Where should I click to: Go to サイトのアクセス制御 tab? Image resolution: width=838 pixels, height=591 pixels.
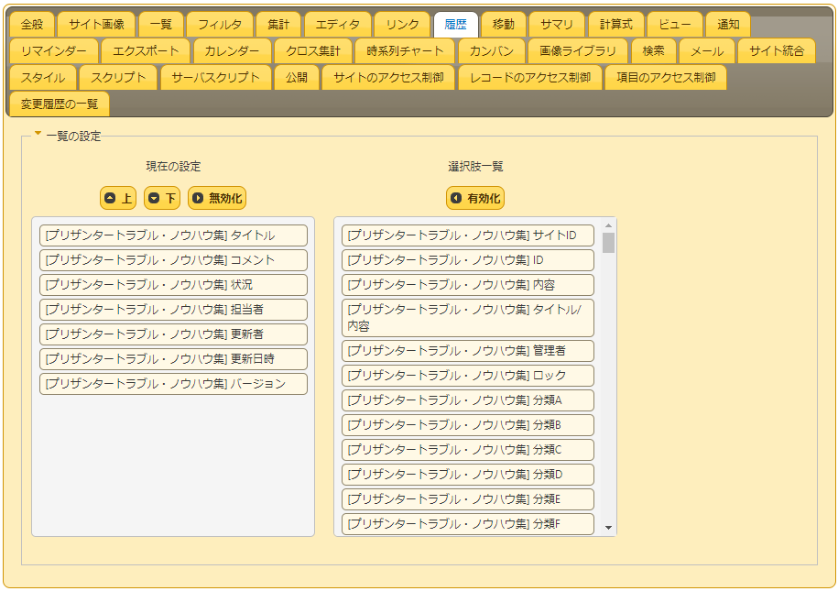tap(388, 78)
